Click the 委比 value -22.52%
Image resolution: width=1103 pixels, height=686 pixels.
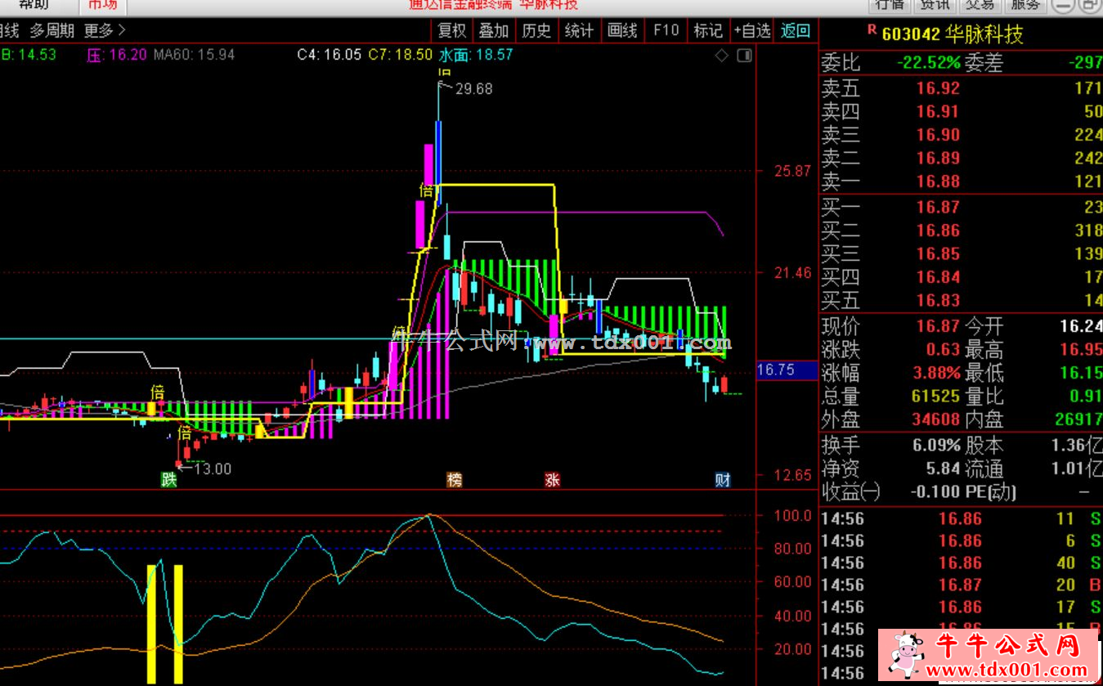pos(928,63)
